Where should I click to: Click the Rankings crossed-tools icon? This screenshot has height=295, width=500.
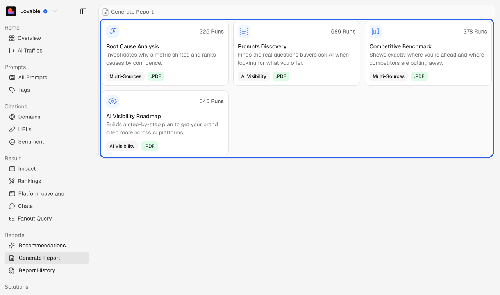click(x=12, y=181)
